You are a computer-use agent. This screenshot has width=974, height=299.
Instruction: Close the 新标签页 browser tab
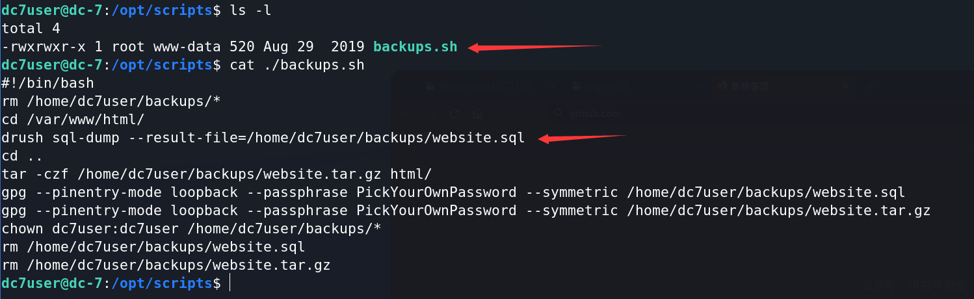point(845,86)
